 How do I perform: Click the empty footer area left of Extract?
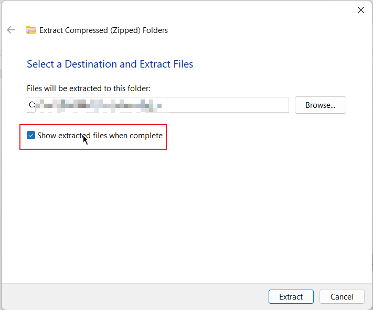131,296
